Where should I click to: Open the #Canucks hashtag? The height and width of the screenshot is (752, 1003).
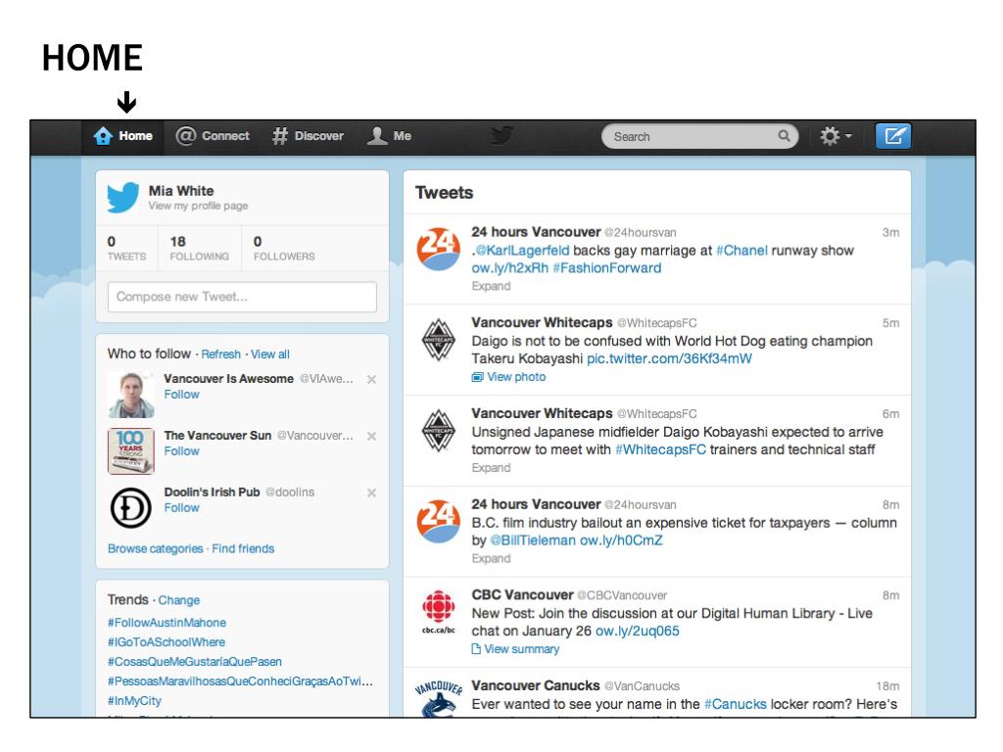click(735, 704)
